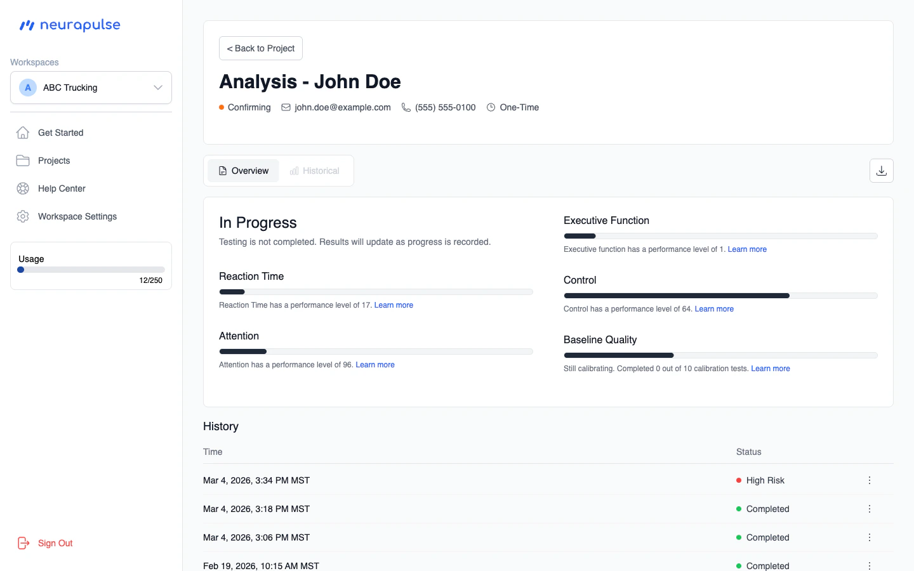
Task: Click the Sign Out arrow icon
Action: tap(23, 543)
